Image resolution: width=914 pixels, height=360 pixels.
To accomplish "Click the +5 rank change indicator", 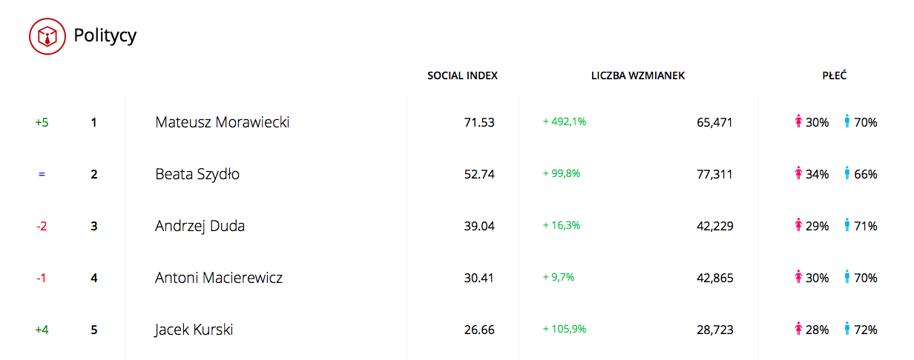I will [42, 122].
